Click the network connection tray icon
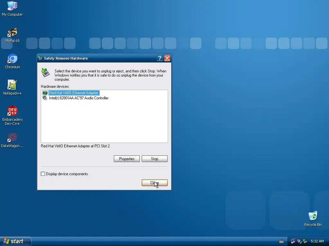Viewport: 329px width, 246px height. pos(293,241)
